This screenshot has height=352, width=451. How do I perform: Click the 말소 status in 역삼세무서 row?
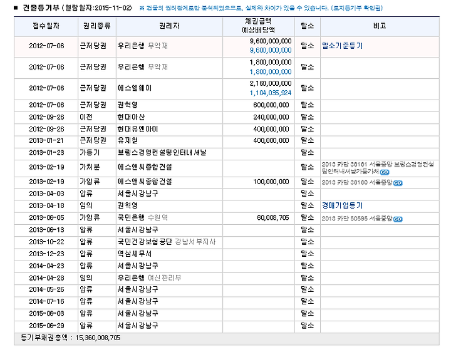pos(307,254)
